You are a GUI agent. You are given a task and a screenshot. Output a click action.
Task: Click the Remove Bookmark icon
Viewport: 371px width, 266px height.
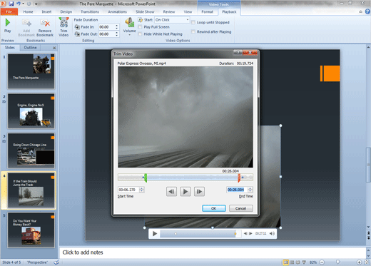[45, 24]
